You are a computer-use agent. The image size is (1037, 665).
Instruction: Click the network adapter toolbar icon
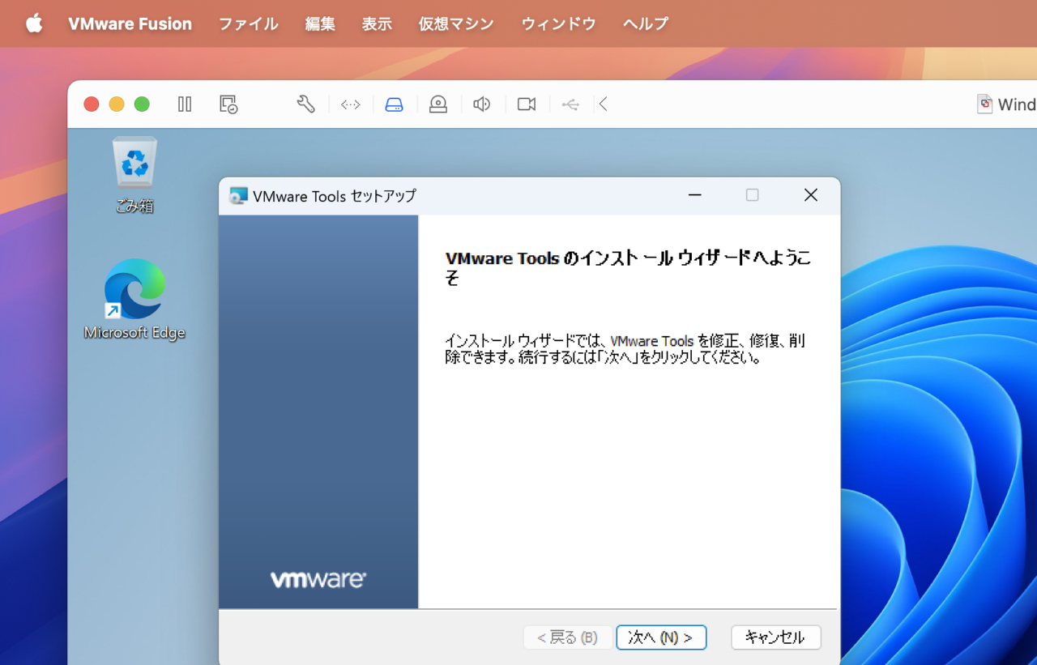350,104
